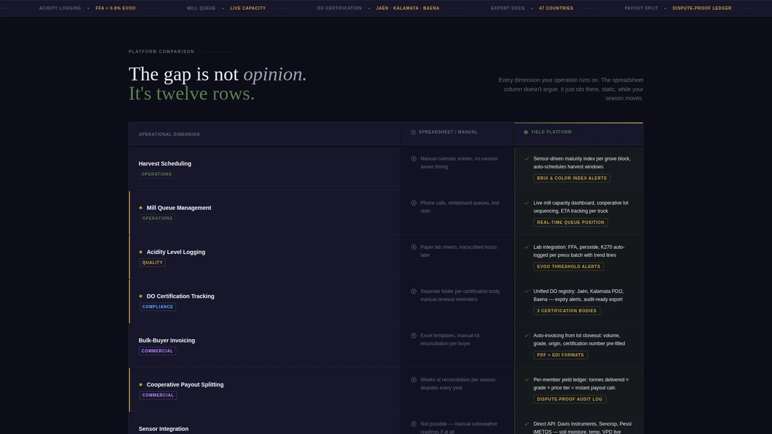Screen dimensions: 772x434
Task: Click the COMPLIANCE tag under DO Certification Tracking
Action: (158, 307)
